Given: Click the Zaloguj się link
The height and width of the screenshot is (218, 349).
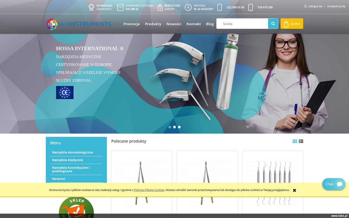Looking at the screenshot, I should (x=315, y=6).
